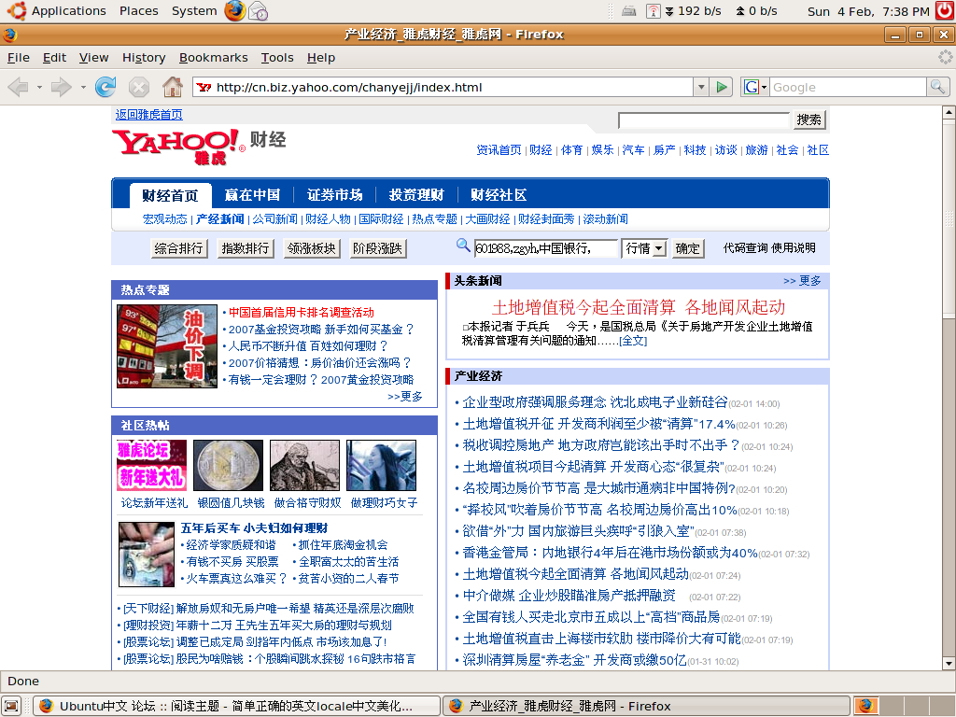Click the Google search box in toolbar
Screen dimensions: 956x717
click(848, 87)
